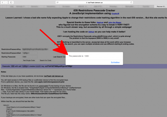Open Reader view icon in address bar
This screenshot has width=167, height=117.
coord(57,3)
